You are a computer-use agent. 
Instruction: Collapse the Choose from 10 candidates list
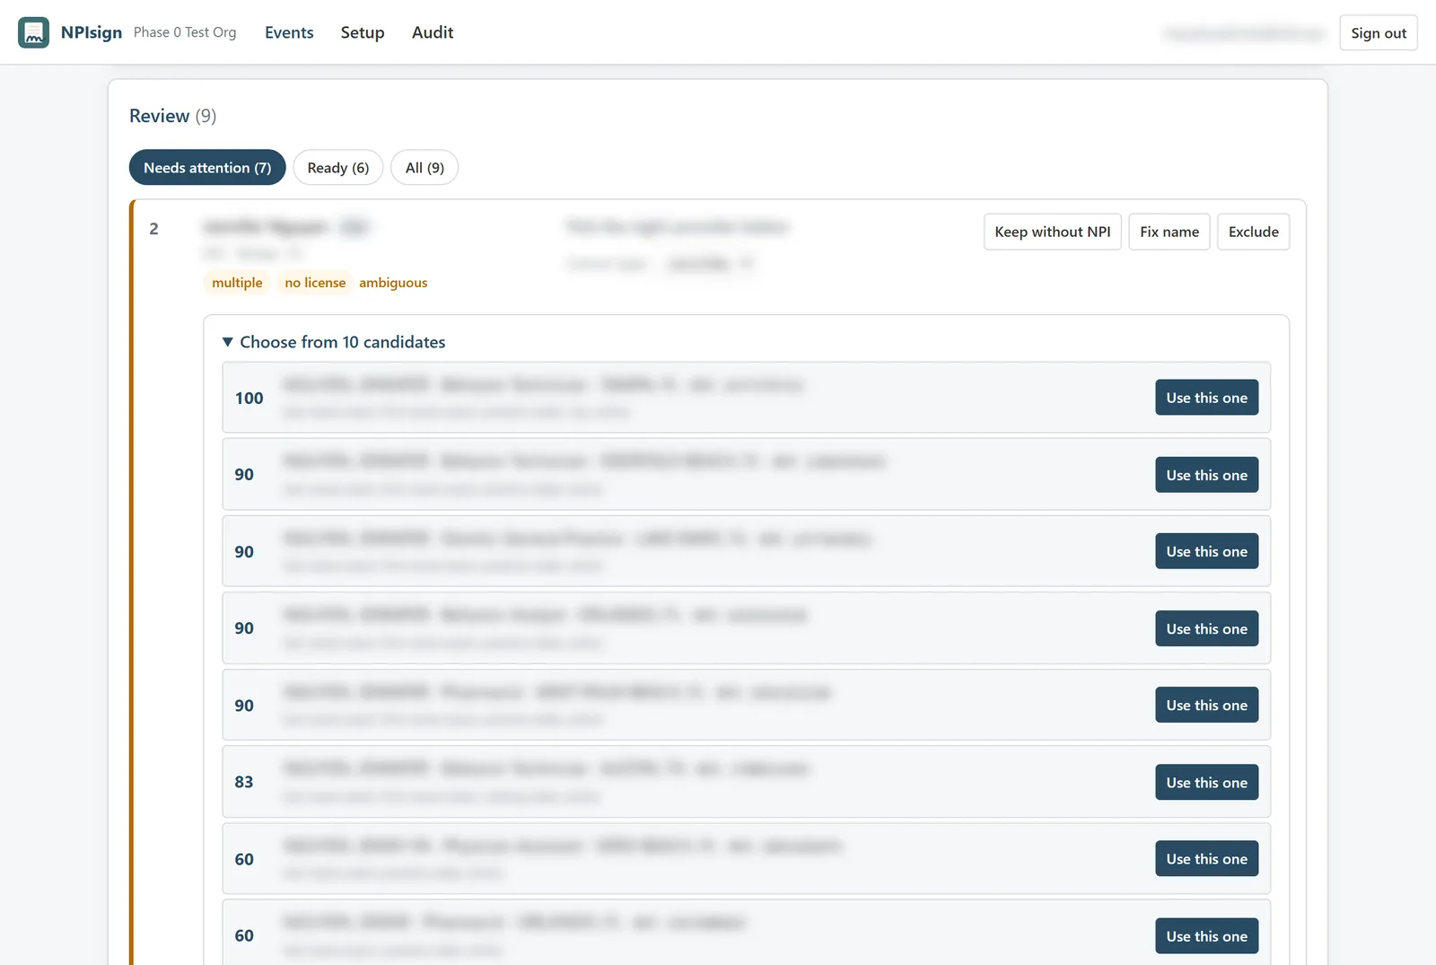[x=334, y=342]
